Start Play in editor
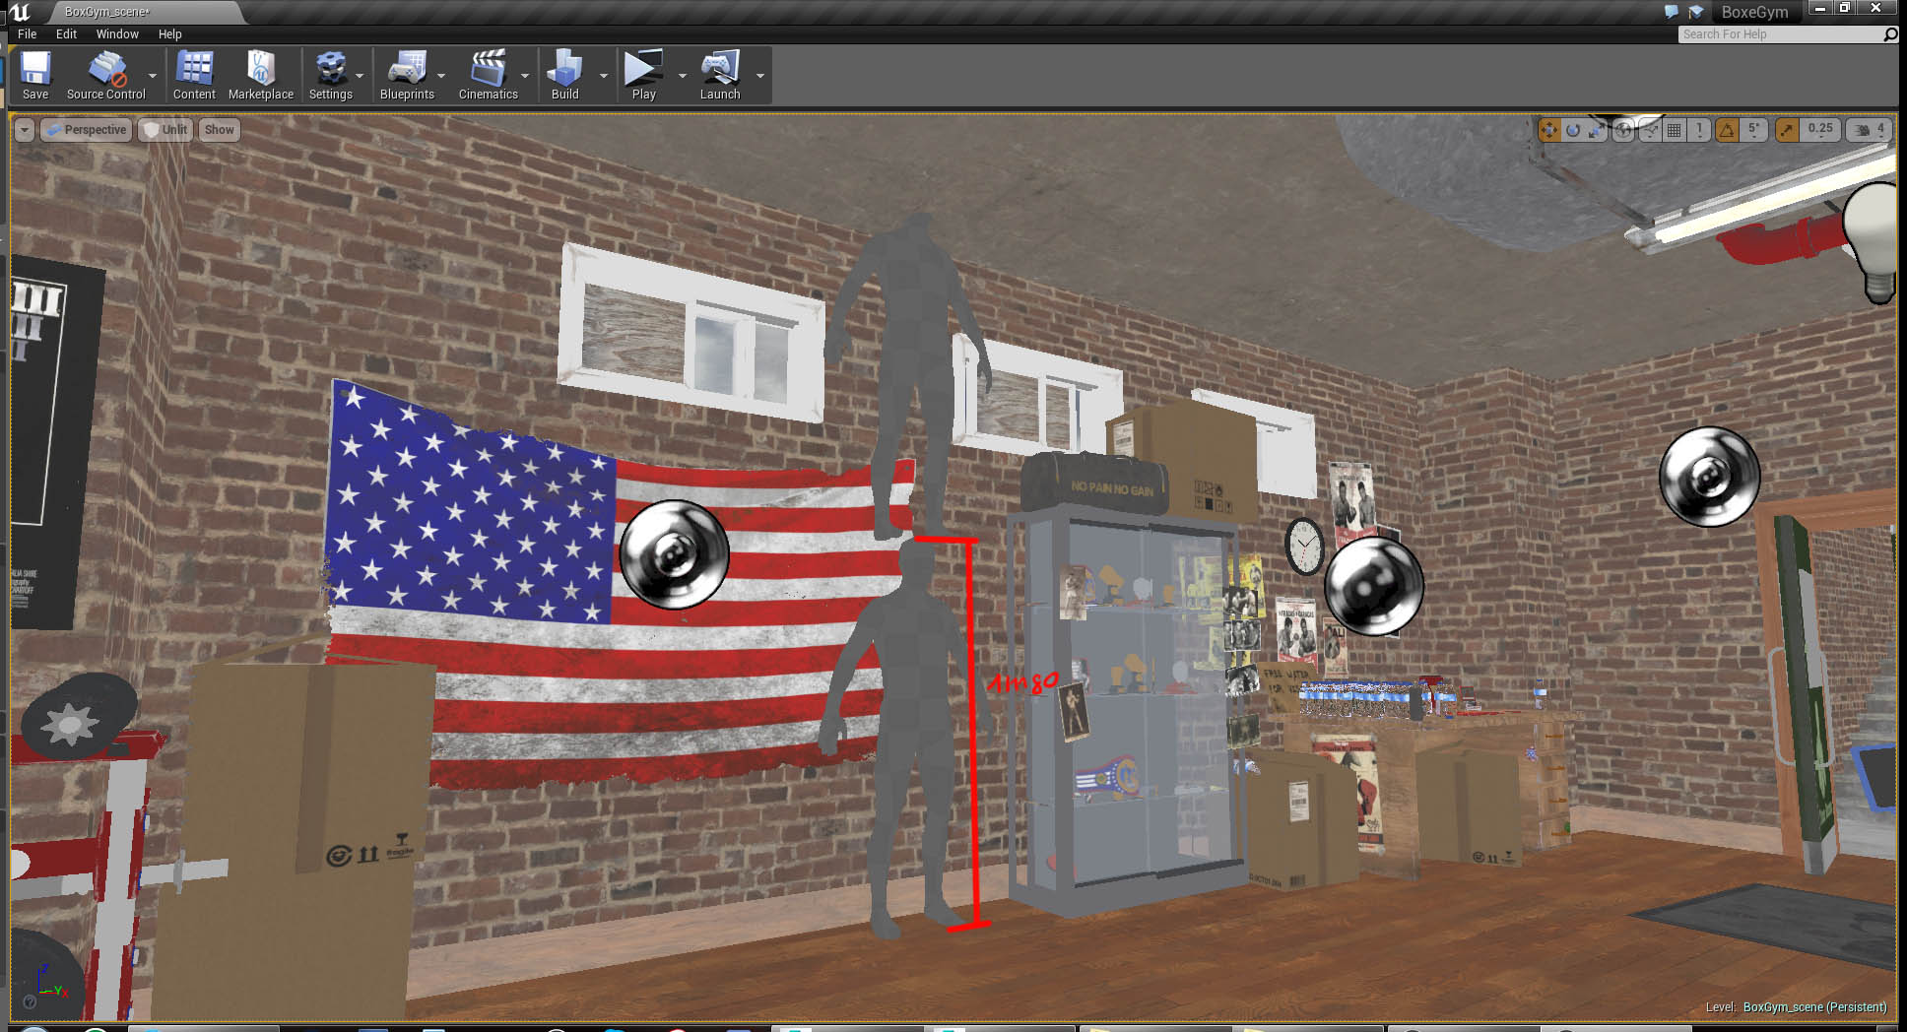Viewport: 1907px width, 1032px height. 643,76
